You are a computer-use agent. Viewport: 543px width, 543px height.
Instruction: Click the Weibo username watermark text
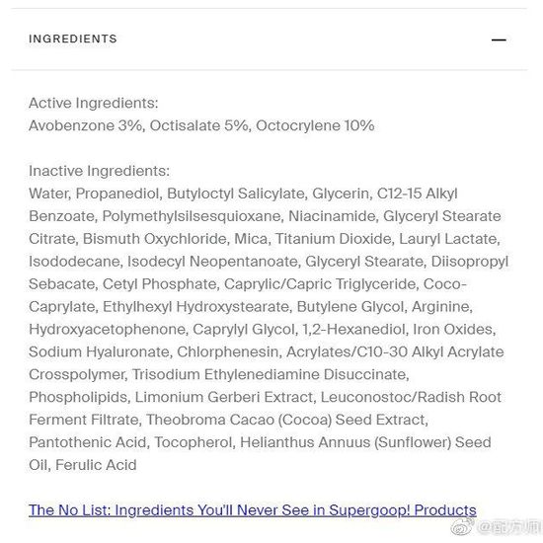click(x=509, y=527)
